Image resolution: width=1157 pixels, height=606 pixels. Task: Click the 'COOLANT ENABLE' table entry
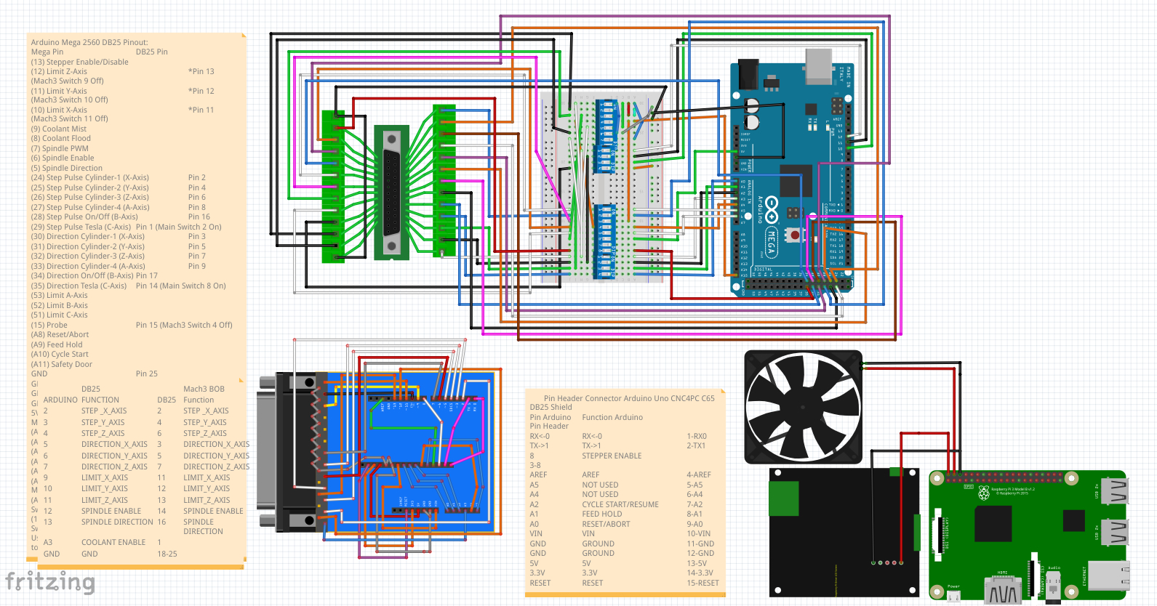tap(113, 542)
